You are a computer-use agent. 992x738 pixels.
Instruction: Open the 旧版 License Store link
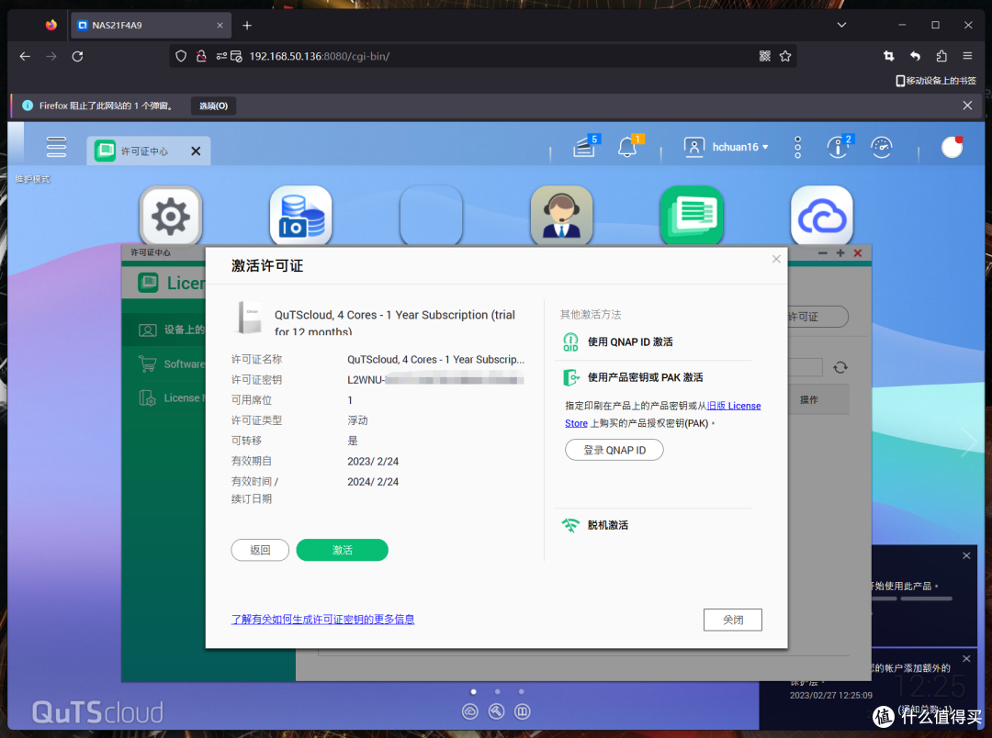734,406
